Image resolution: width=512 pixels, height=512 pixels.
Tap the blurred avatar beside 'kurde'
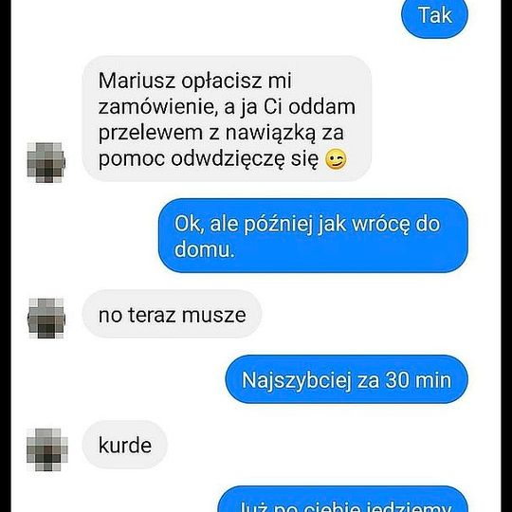pyautogui.click(x=47, y=449)
